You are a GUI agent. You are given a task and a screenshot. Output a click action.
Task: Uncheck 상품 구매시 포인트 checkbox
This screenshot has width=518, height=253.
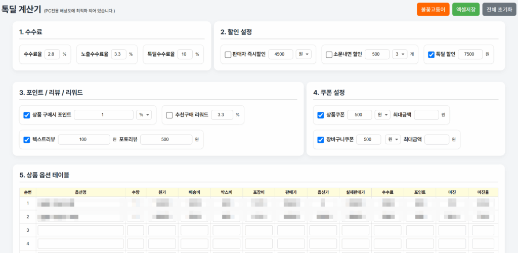27,115
